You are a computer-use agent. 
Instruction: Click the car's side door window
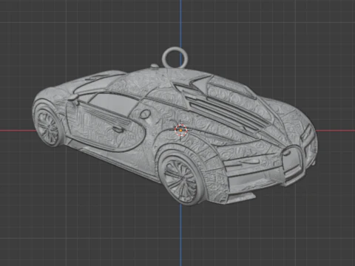click(115, 105)
